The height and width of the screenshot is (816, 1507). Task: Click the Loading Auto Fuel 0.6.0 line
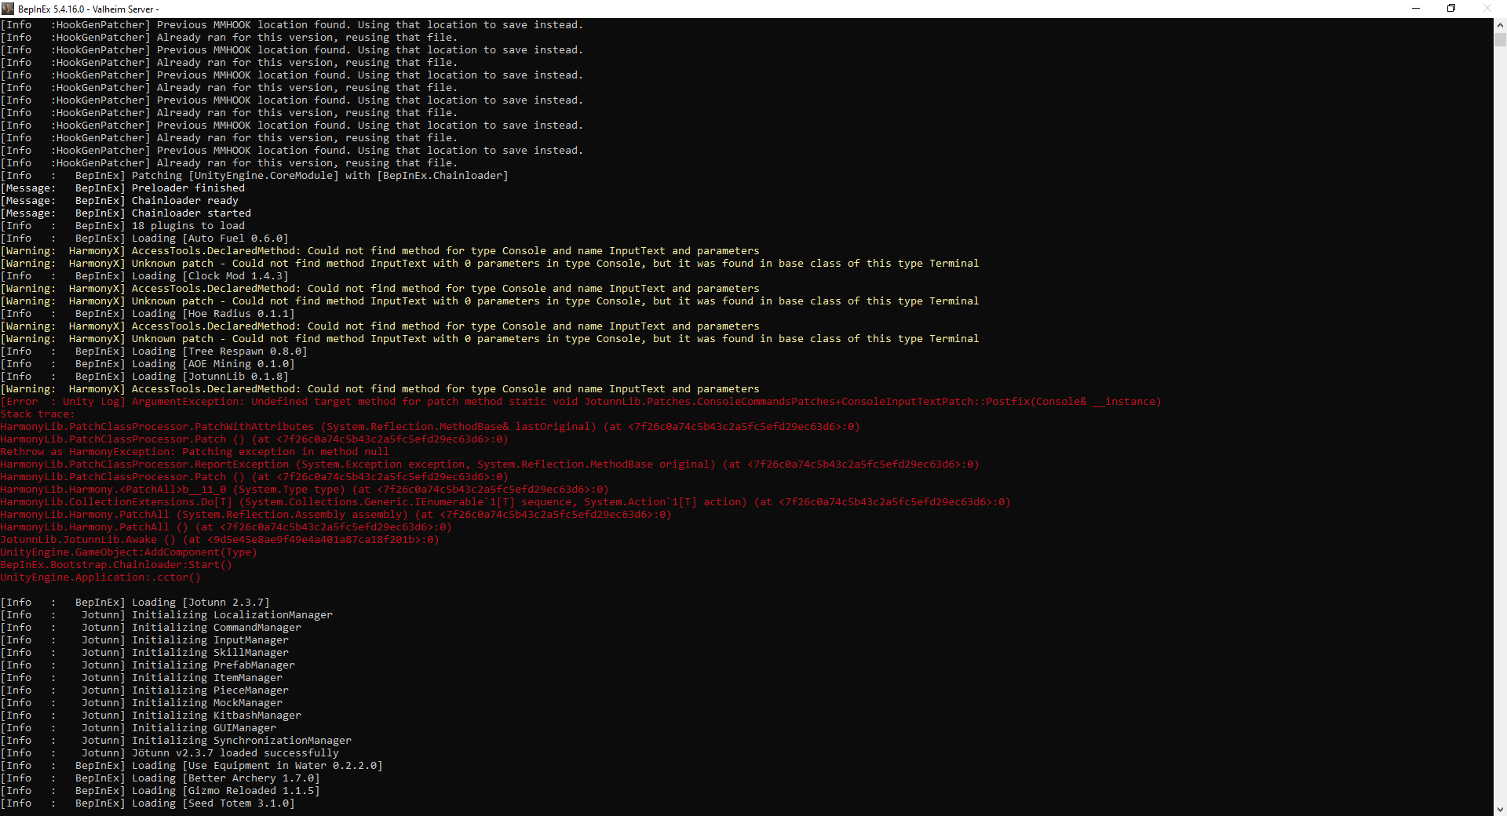point(145,238)
